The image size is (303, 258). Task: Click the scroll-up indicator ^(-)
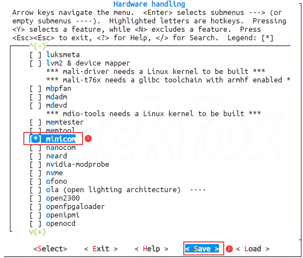click(38, 46)
